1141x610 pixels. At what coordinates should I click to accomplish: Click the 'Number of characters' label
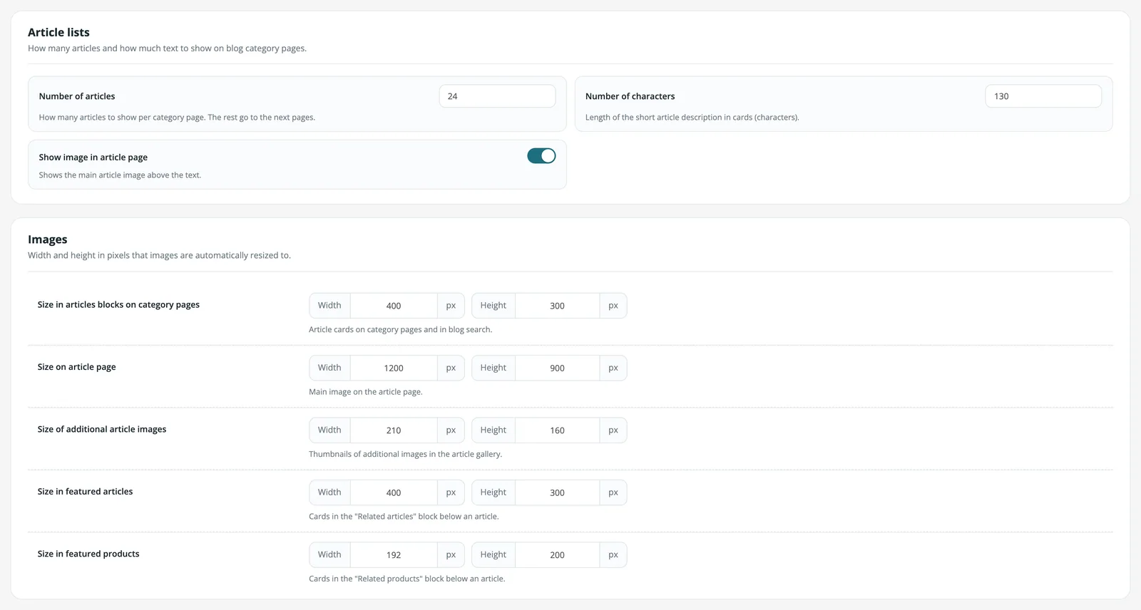pos(630,96)
